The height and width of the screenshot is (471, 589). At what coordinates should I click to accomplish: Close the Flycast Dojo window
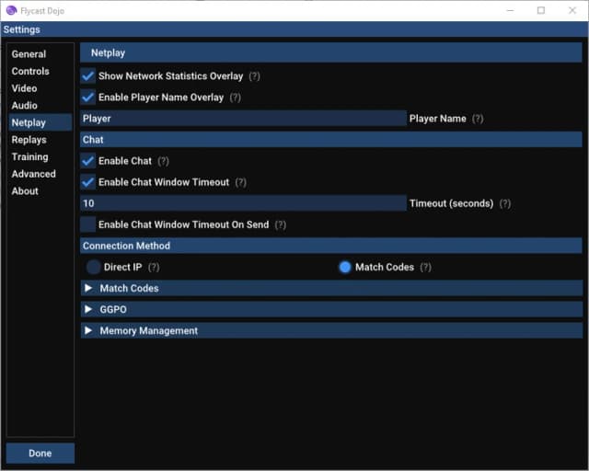pos(572,10)
